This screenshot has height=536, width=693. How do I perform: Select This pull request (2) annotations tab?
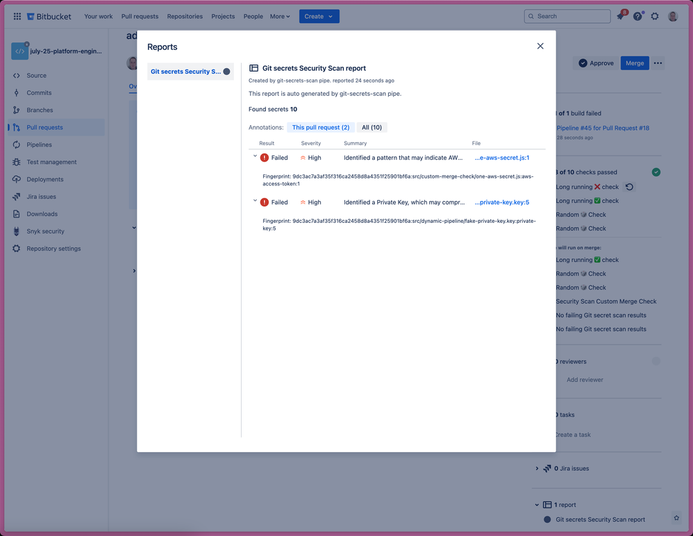tap(321, 127)
